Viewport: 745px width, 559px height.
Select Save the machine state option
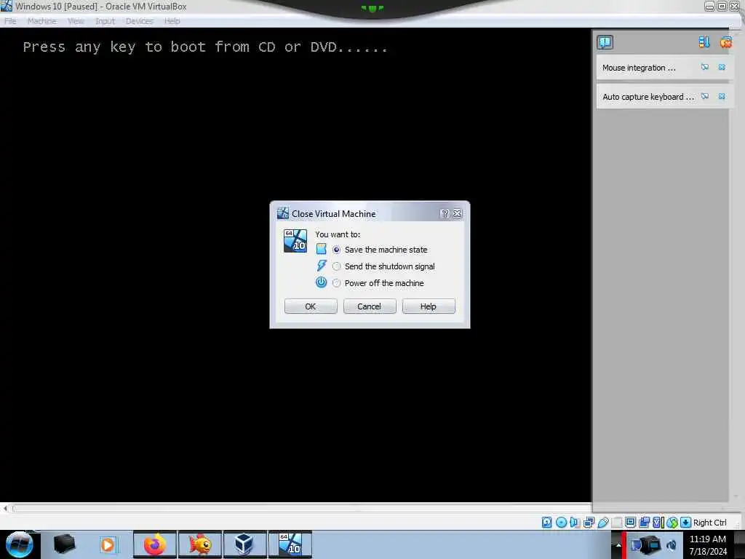coord(336,250)
